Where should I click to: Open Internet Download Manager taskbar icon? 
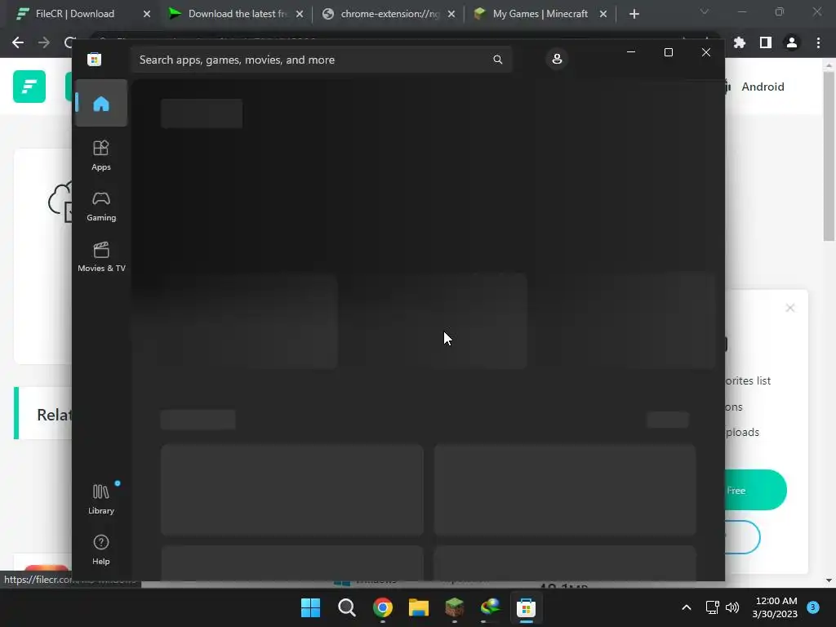(x=490, y=607)
